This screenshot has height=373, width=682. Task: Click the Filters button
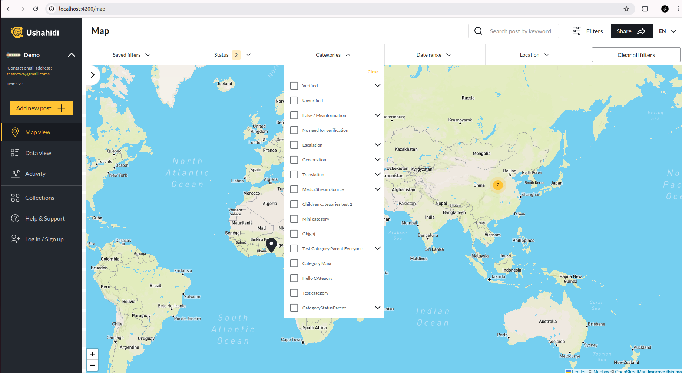click(x=587, y=31)
